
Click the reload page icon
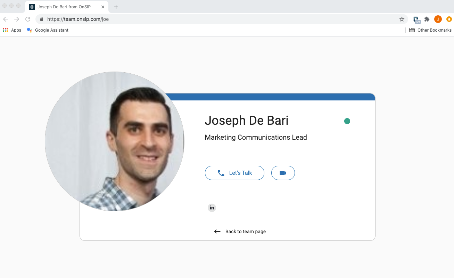pos(28,19)
